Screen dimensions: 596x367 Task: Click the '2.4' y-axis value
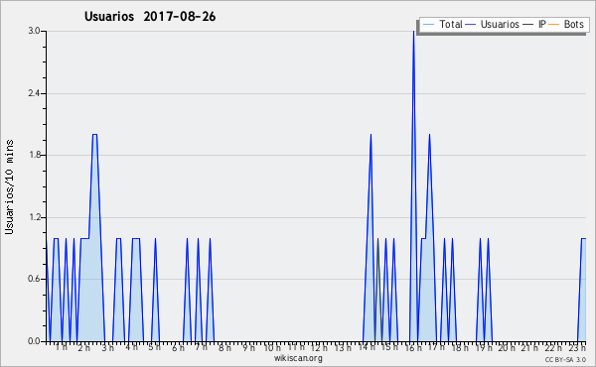[34, 93]
